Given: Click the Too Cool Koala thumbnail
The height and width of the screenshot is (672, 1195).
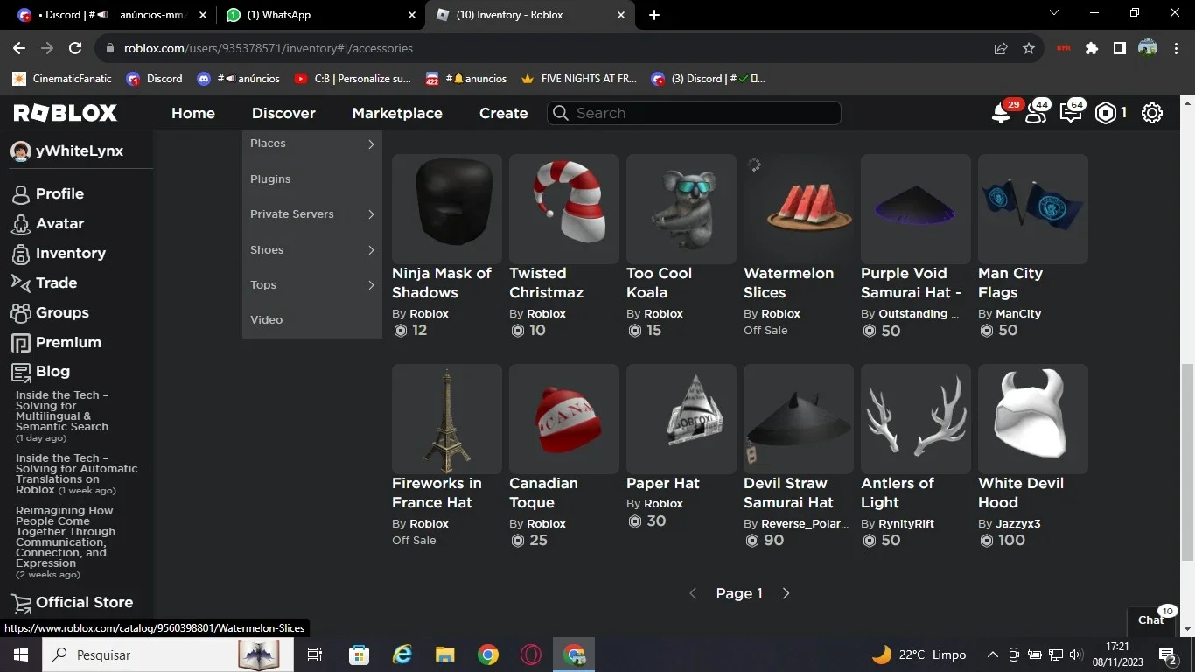Looking at the screenshot, I should tap(681, 209).
